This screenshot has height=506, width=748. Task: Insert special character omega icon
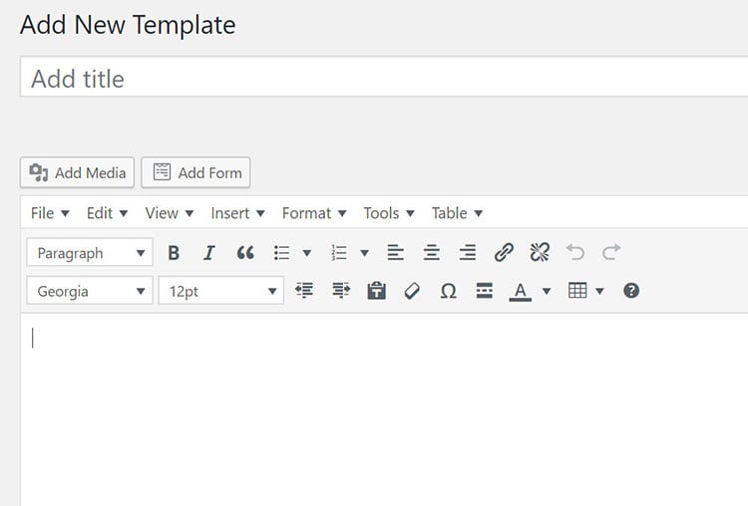click(448, 290)
